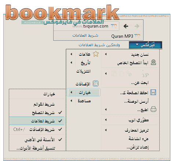Click the private browsing mask icon
Screen dimensions: 174x161
tap(153, 62)
